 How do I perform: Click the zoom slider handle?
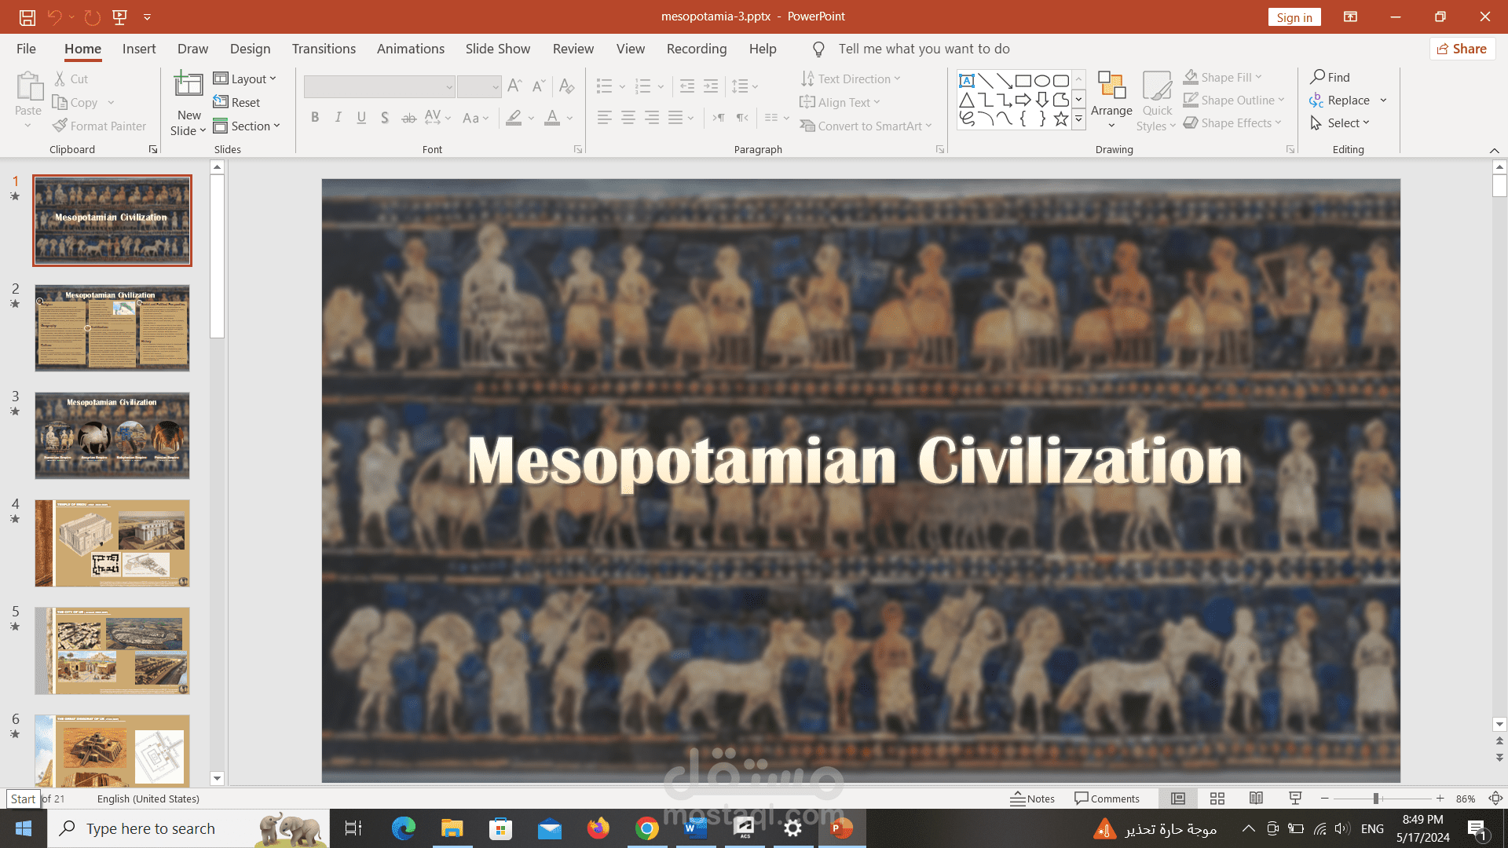[x=1375, y=799]
